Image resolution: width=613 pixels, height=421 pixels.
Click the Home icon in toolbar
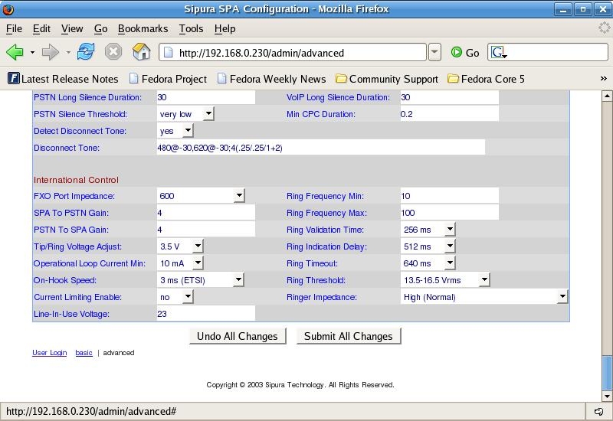141,52
